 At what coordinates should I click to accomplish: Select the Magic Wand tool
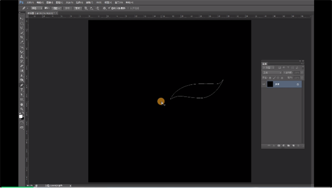point(22,33)
